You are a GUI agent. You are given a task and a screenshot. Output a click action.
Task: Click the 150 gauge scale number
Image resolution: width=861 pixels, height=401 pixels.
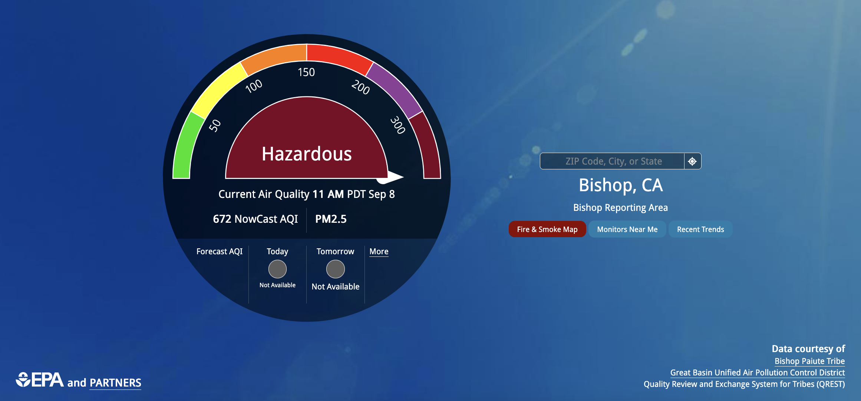306,72
